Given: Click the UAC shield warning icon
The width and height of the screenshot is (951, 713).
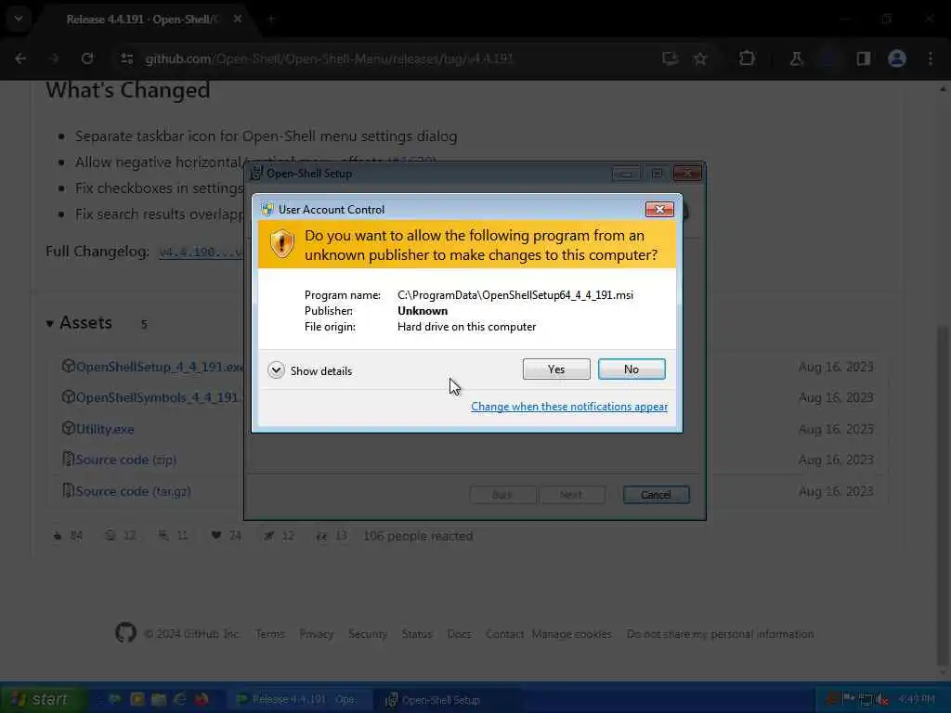Looking at the screenshot, I should pos(282,244).
